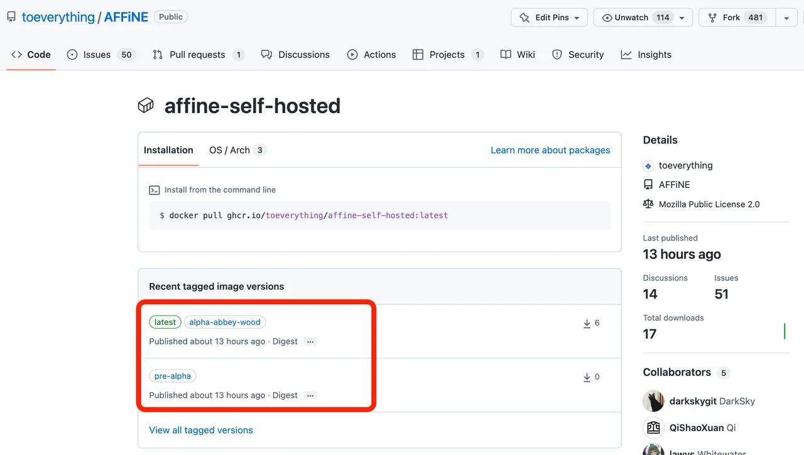Open the AFFiNE link in Details sidebar
Image resolution: width=804 pixels, height=455 pixels.
point(675,185)
